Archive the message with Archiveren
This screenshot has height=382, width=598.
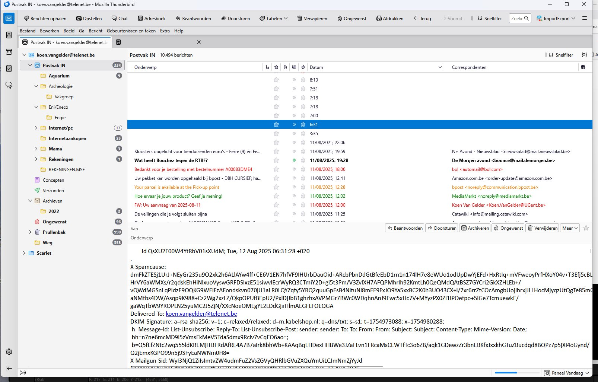click(x=475, y=228)
